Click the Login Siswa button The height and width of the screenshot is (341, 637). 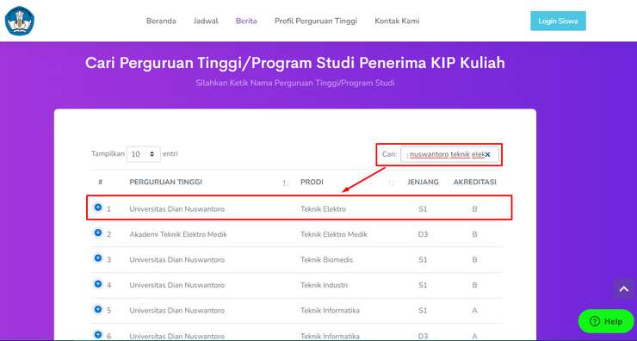coord(558,21)
